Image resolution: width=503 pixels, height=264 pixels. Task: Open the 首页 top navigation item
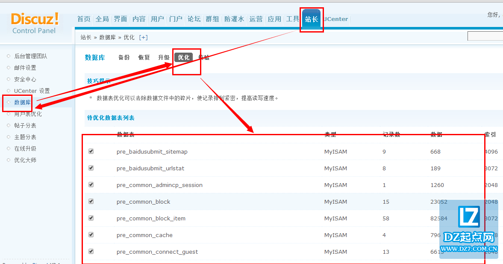tap(84, 19)
